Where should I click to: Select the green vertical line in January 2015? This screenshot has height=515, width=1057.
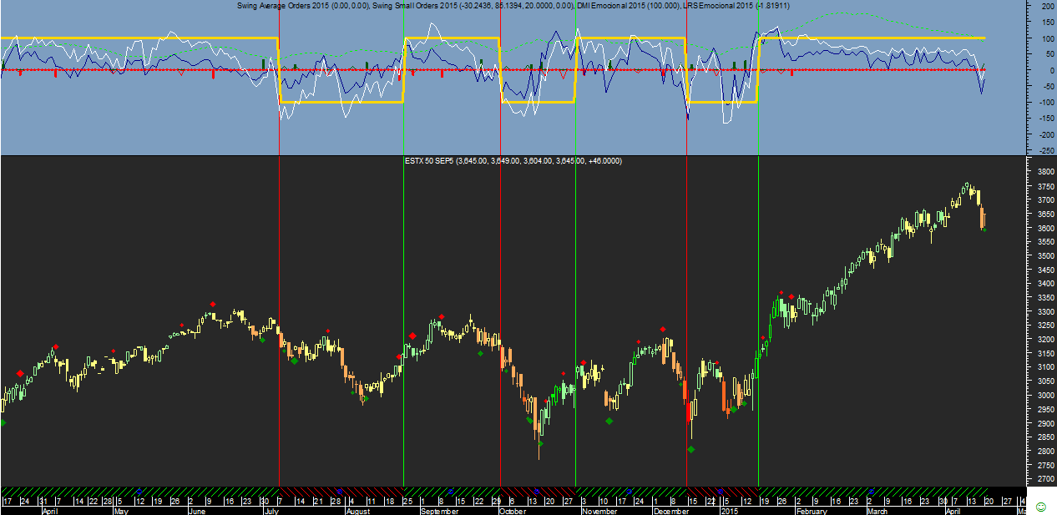[x=758, y=250]
